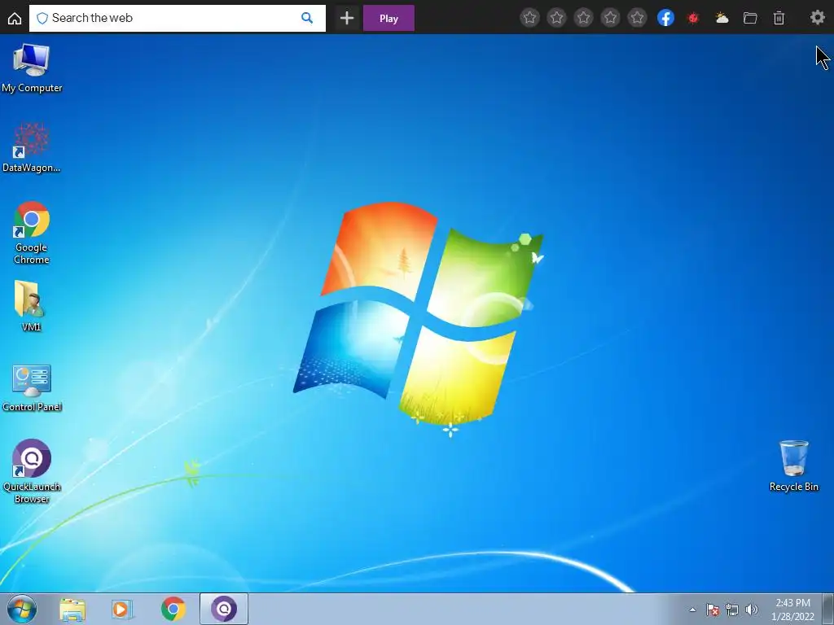Switch to QuickLaunch Browser taskbar button
This screenshot has height=625, width=834.
pyautogui.click(x=224, y=609)
